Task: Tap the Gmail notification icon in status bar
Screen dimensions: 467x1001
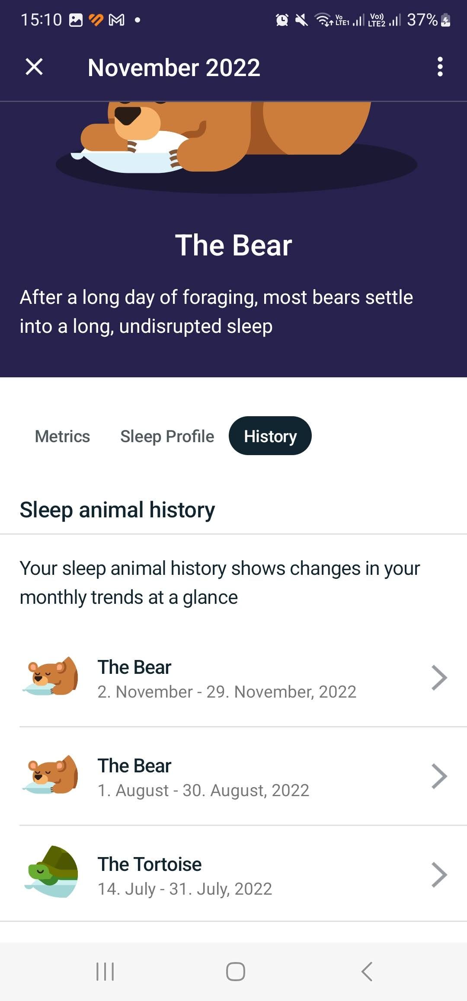Action: coord(116,20)
